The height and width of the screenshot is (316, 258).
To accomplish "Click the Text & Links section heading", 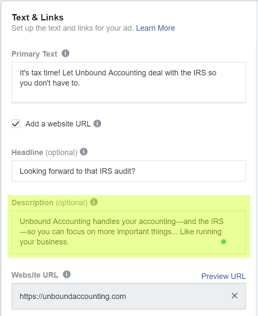I will [x=37, y=17].
